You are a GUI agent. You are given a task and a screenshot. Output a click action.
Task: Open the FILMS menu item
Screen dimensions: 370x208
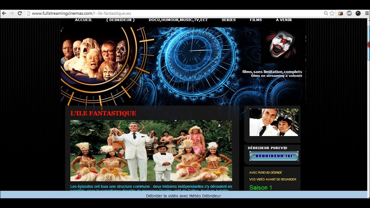click(256, 20)
